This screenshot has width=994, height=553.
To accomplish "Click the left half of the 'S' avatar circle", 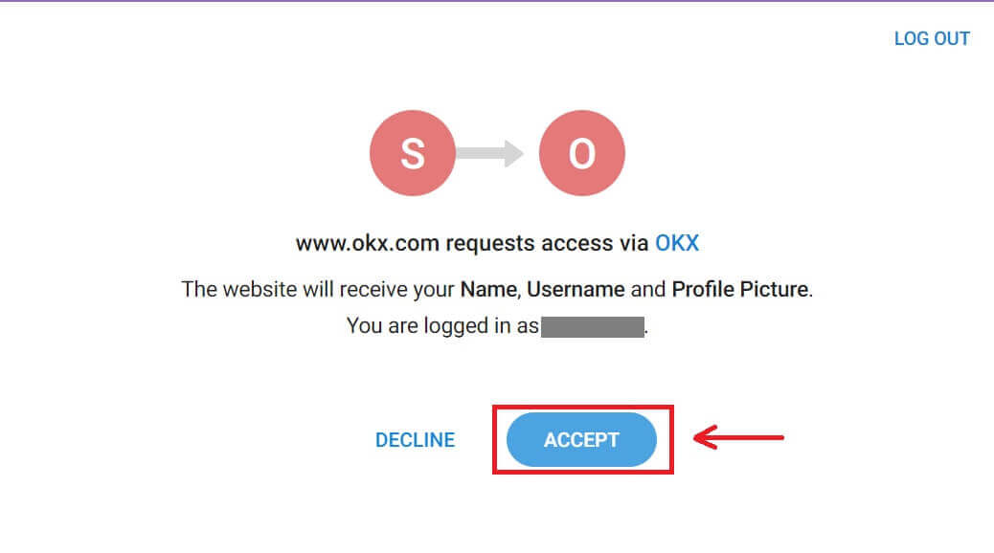I will (x=393, y=152).
